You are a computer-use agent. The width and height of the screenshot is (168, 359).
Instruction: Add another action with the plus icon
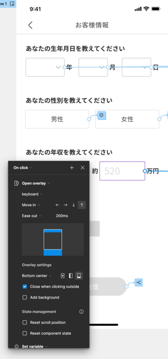tap(72, 168)
